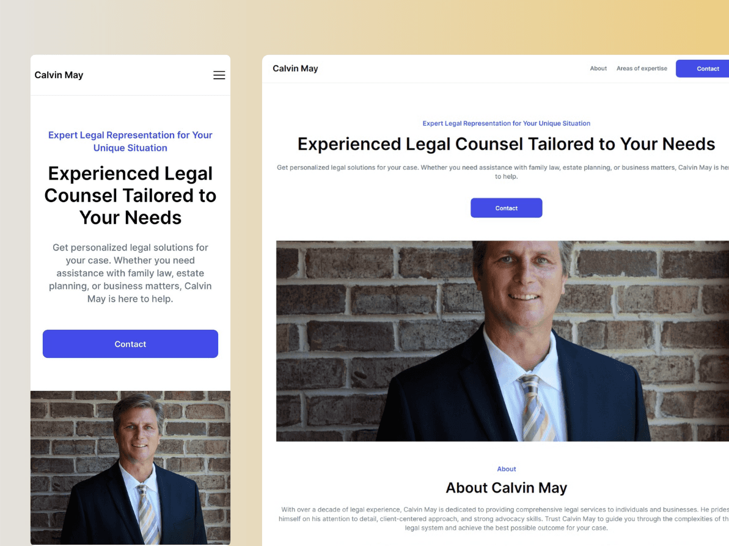Open the About navigation link
Viewport: 729px width, 546px height.
pyautogui.click(x=598, y=68)
